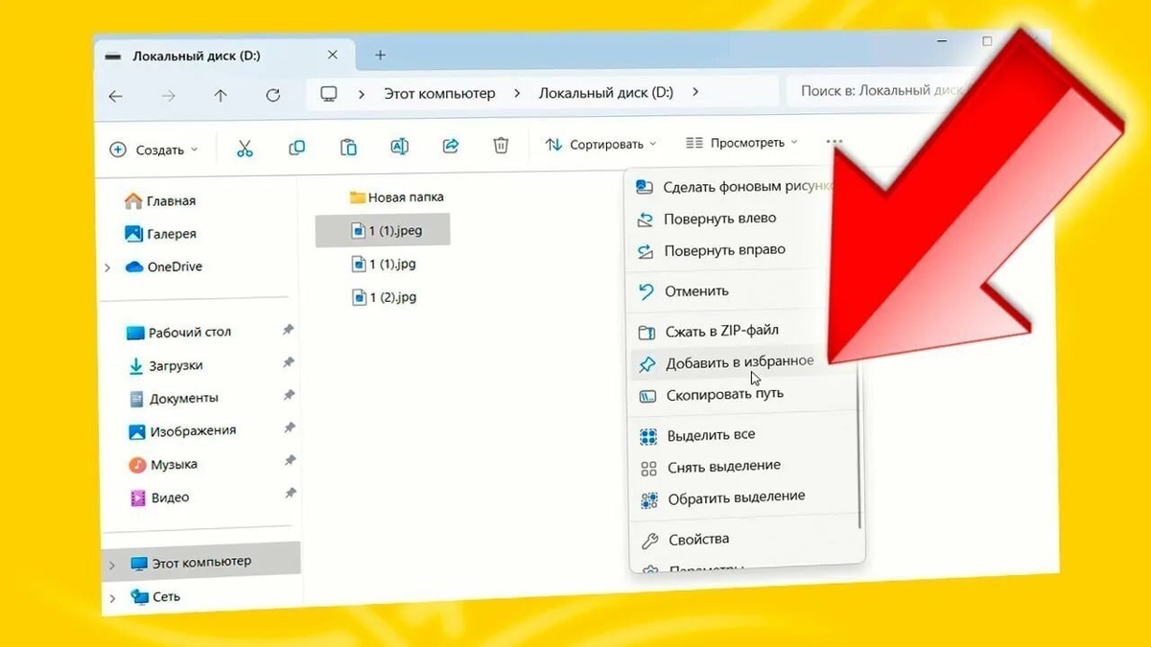Open Изображения in quick access
Image resolution: width=1151 pixels, height=647 pixels.
tap(181, 431)
